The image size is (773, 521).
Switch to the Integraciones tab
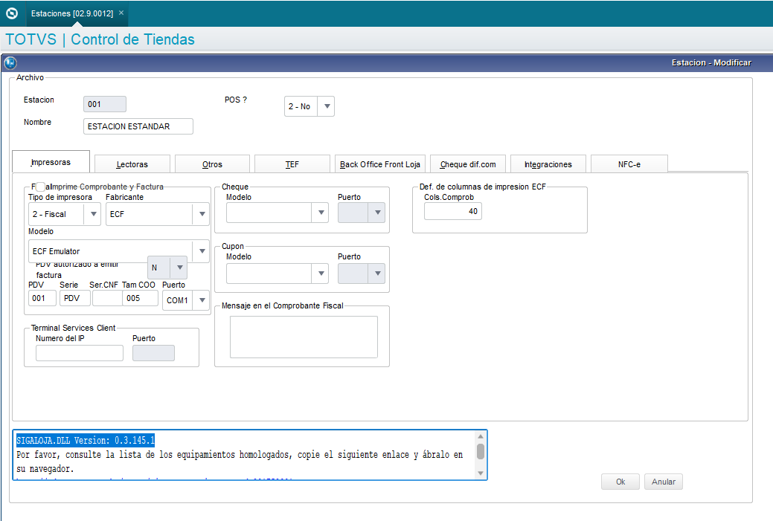548,164
